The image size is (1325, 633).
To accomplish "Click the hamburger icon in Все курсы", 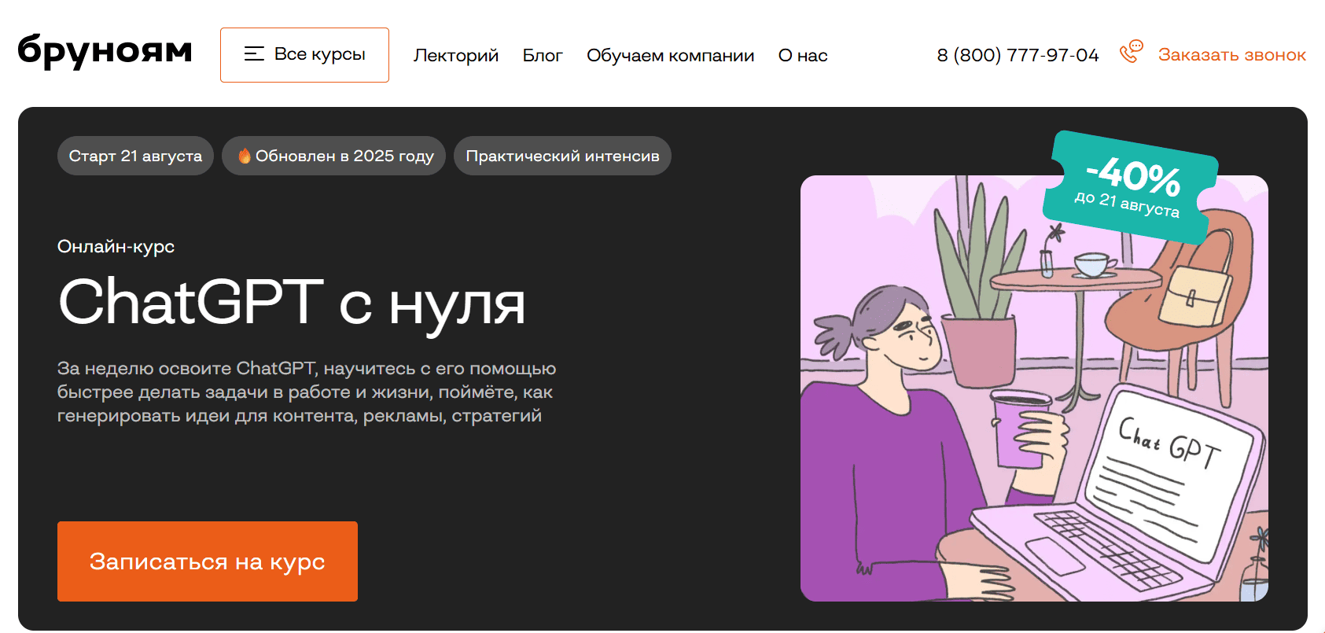I will (x=254, y=54).
